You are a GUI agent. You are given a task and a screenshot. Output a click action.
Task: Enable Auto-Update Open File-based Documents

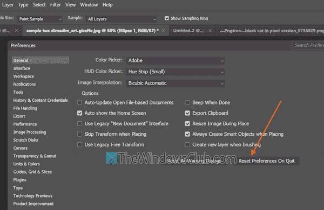tap(79, 103)
